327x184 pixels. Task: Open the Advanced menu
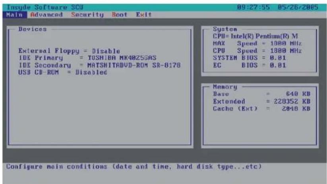click(x=46, y=15)
